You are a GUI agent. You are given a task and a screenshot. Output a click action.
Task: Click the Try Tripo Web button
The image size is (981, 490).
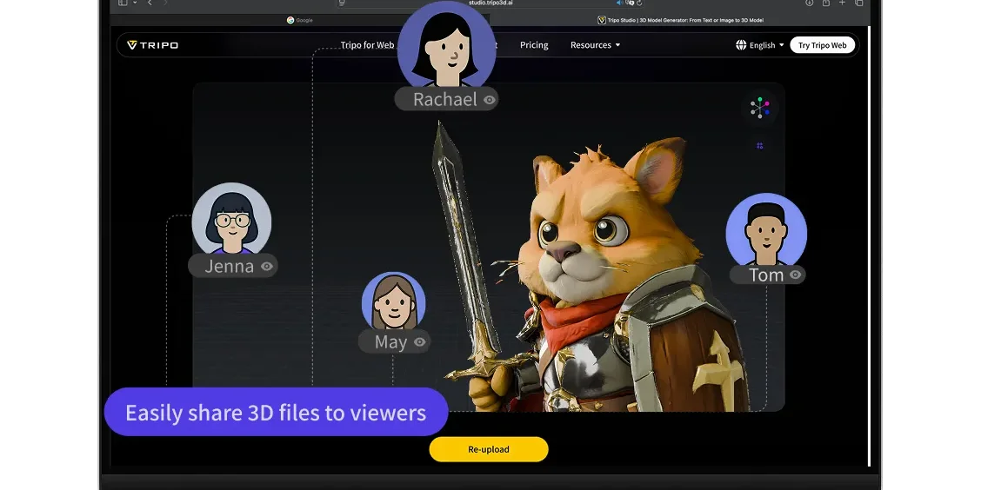point(822,45)
